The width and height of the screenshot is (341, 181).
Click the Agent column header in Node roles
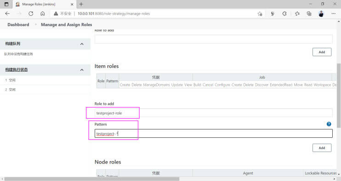[x=248, y=173]
